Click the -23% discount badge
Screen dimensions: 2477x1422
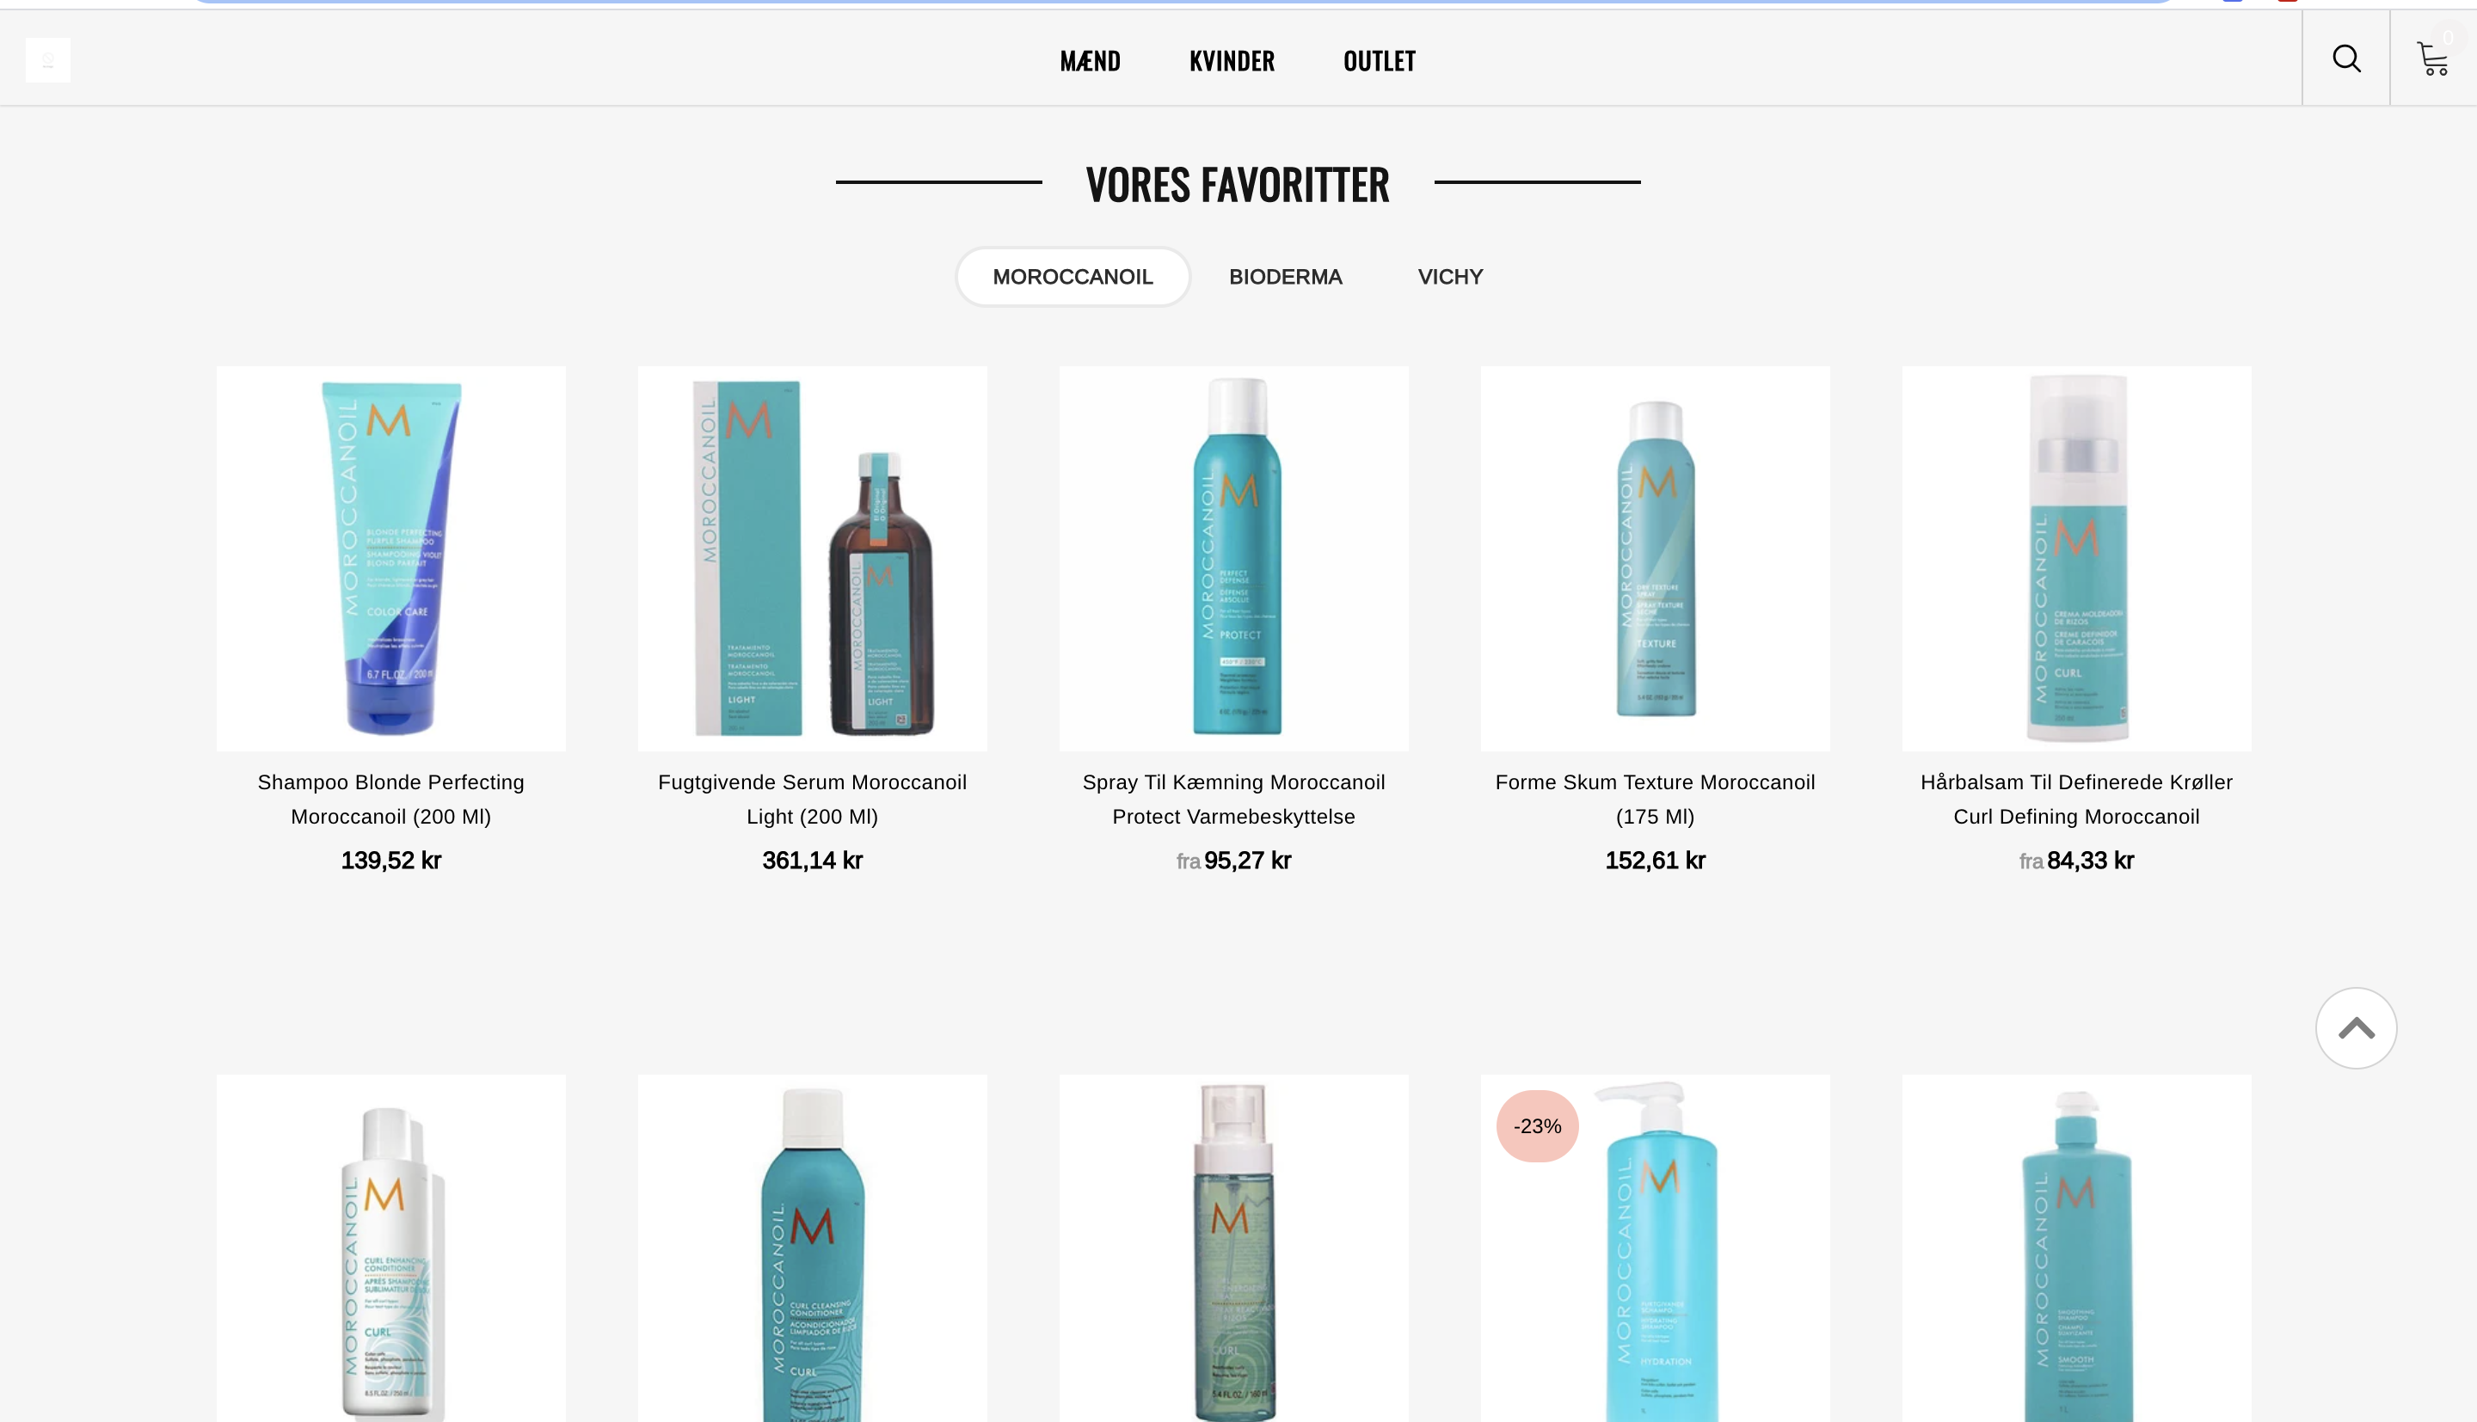coord(1538,1126)
